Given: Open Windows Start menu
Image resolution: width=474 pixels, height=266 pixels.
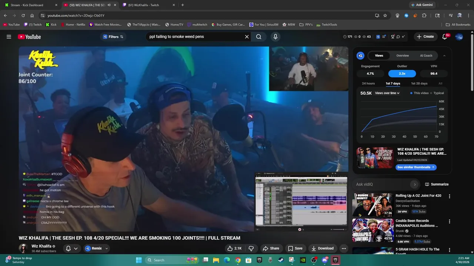Looking at the screenshot, I should point(139,260).
